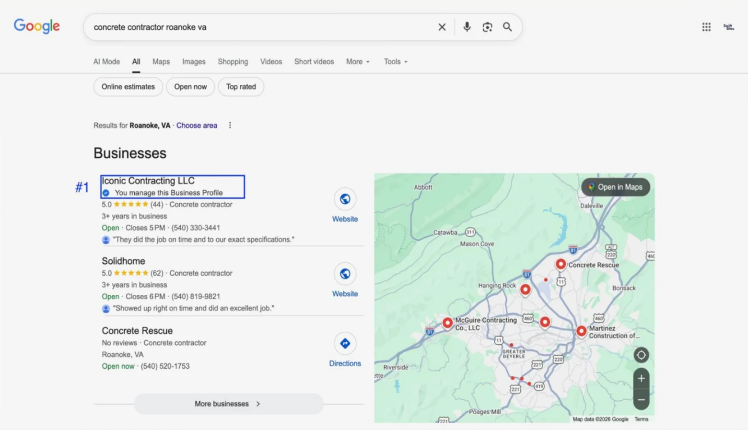Toggle the Open now filter chip
Viewport: 748px width, 430px height.
(190, 87)
